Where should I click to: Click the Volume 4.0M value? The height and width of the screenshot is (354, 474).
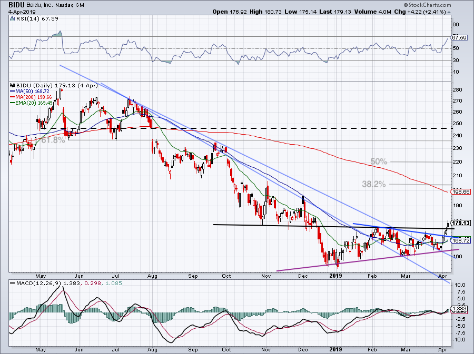[373, 12]
